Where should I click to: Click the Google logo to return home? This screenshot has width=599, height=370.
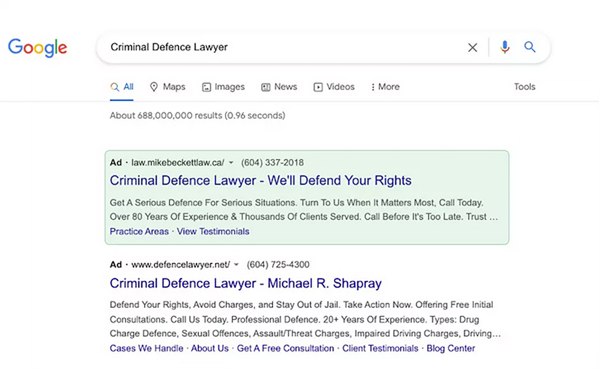[x=37, y=47]
